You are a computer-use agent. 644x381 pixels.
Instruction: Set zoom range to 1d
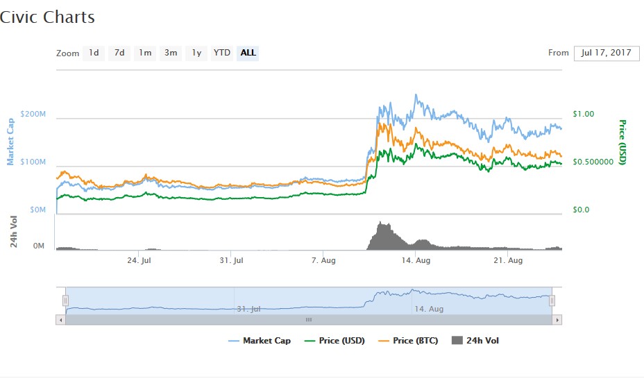(x=94, y=53)
